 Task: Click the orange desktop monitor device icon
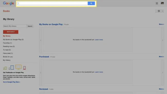click(x=18, y=67)
